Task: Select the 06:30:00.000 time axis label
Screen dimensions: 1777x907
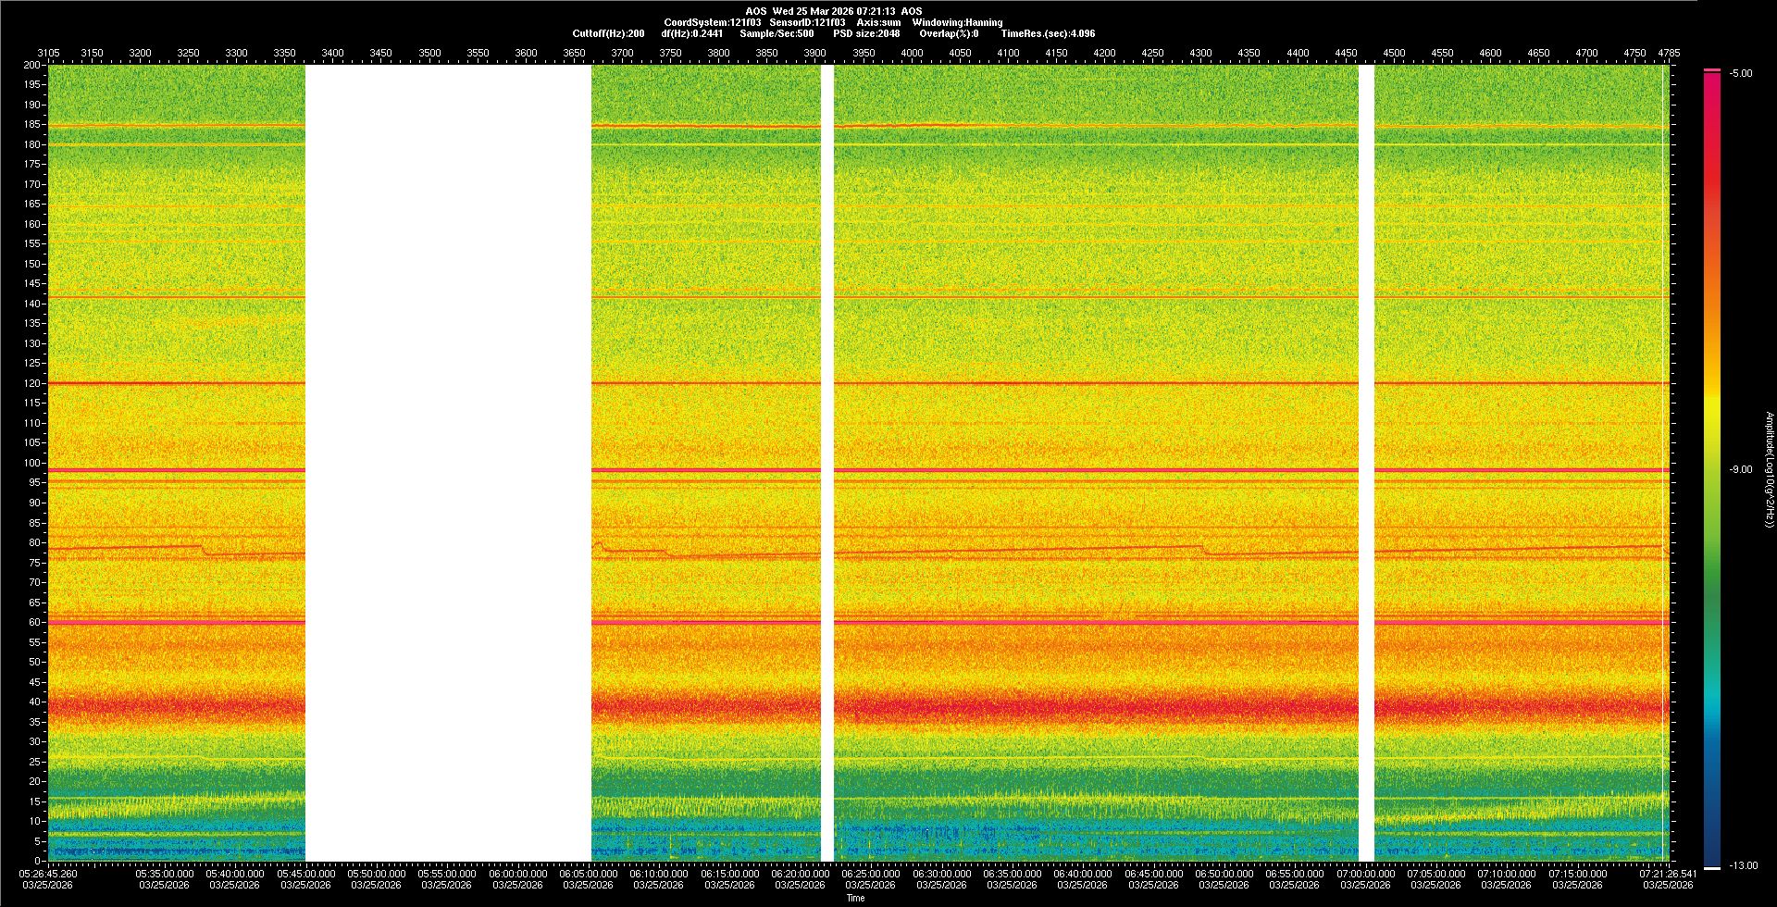Action: [x=941, y=873]
